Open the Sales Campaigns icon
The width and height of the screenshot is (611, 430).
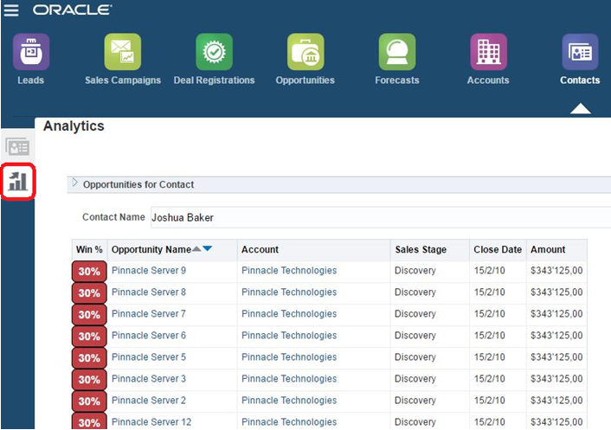(x=123, y=52)
